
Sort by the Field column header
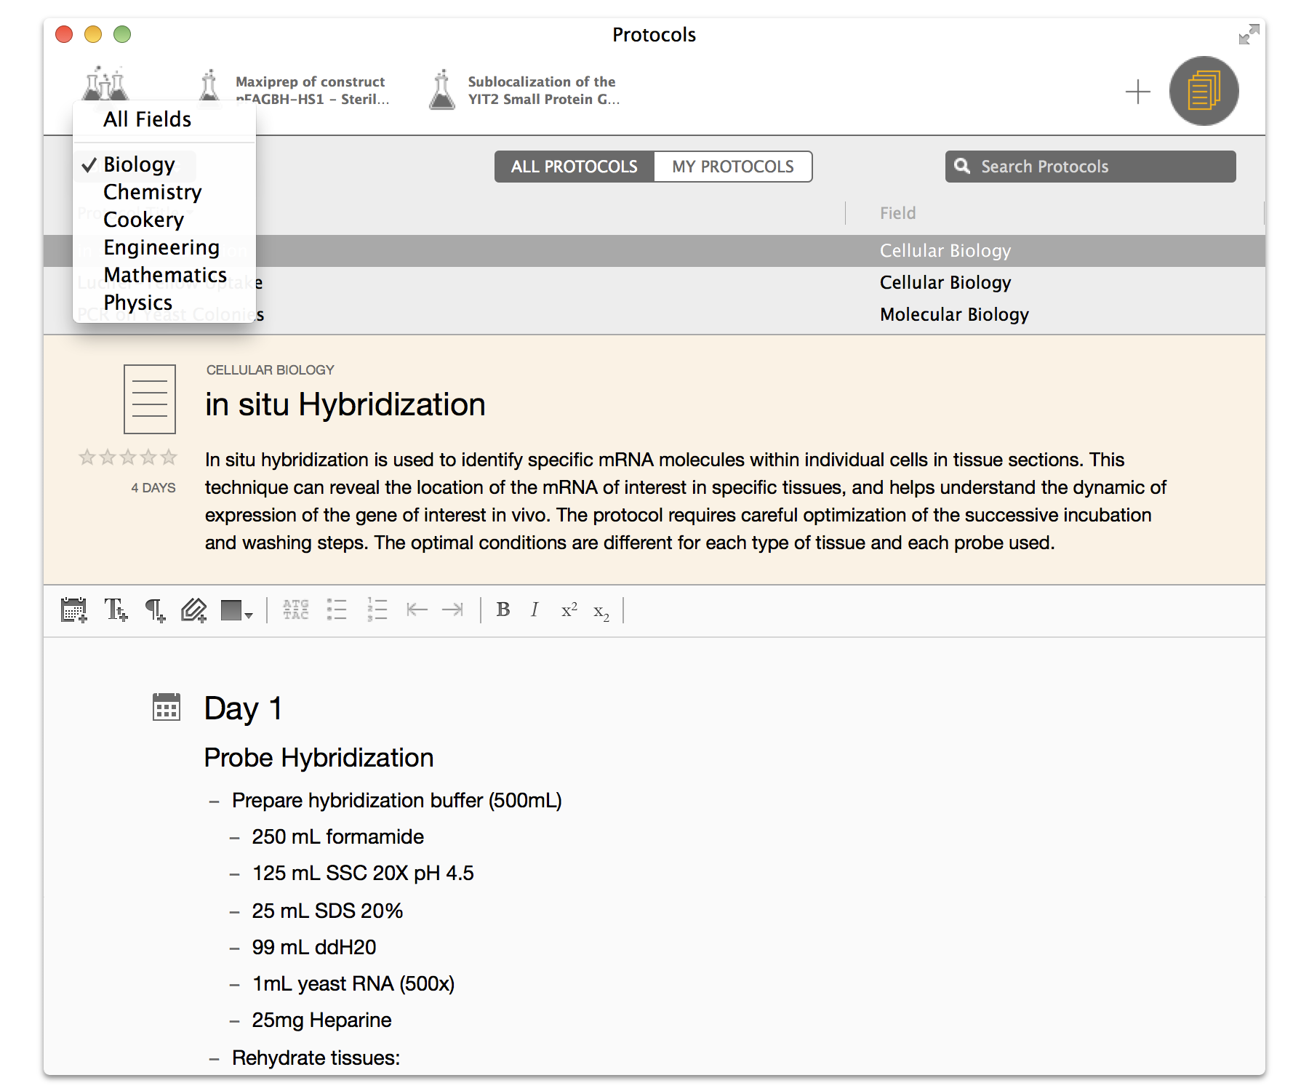(x=897, y=213)
